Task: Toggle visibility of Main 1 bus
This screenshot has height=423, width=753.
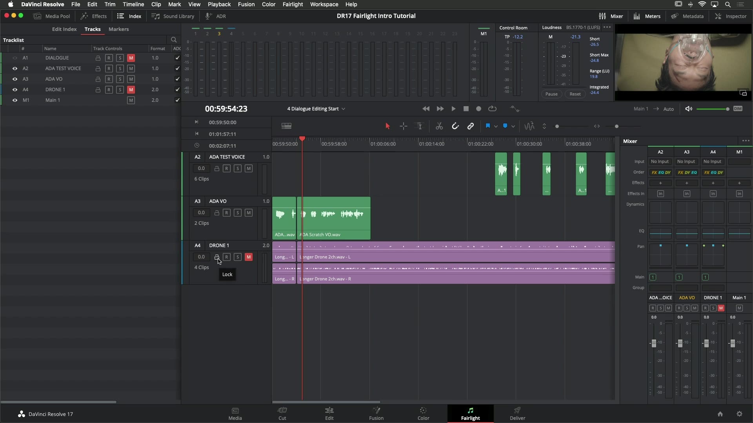Action: point(15,100)
